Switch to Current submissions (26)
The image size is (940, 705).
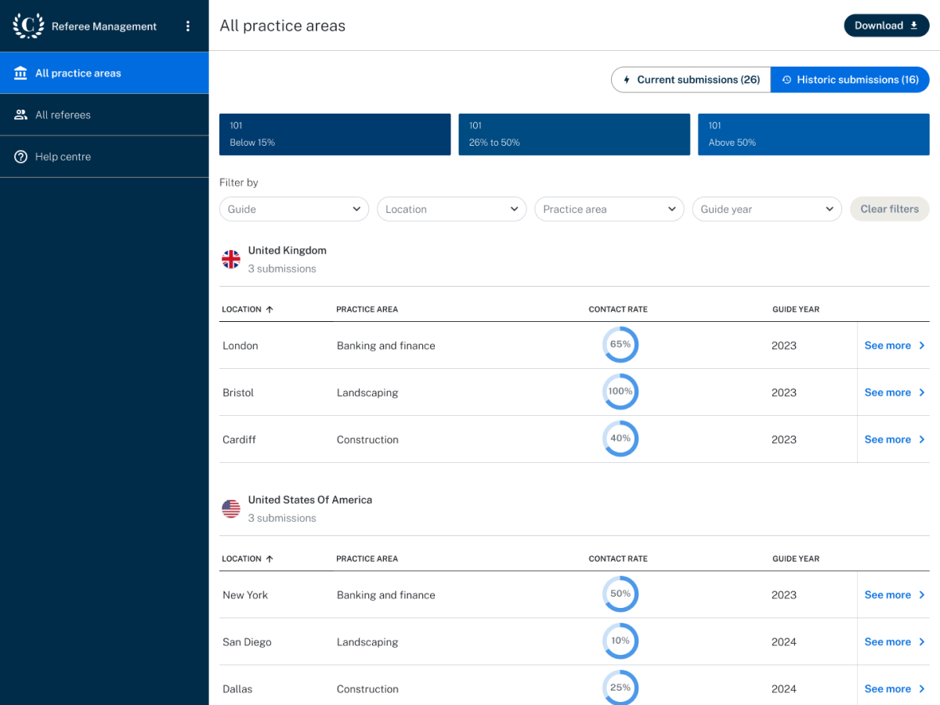pos(691,80)
